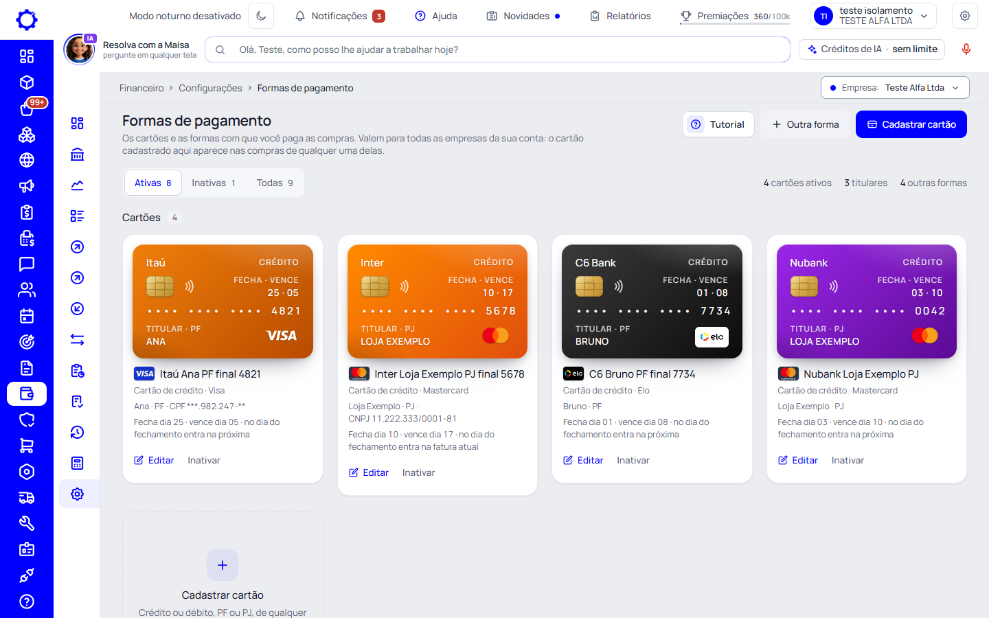The height and width of the screenshot is (618, 989).
Task: Activate the red microphone icon
Action: coord(966,49)
